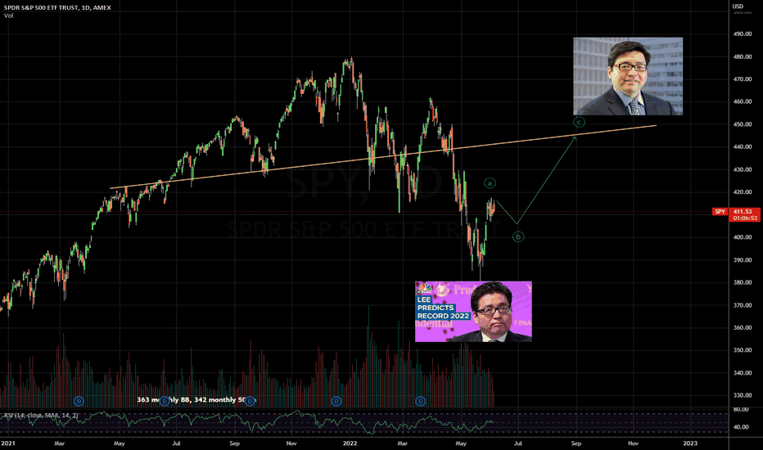The height and width of the screenshot is (450, 763).
Task: Open dividend marker D just after Mar 2022
Action: point(421,402)
